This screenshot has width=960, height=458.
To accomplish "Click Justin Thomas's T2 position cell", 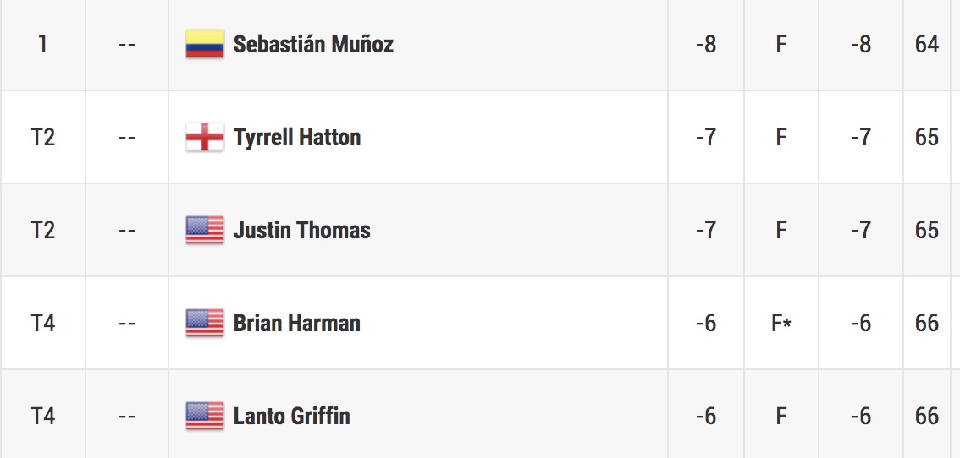I will (42, 230).
